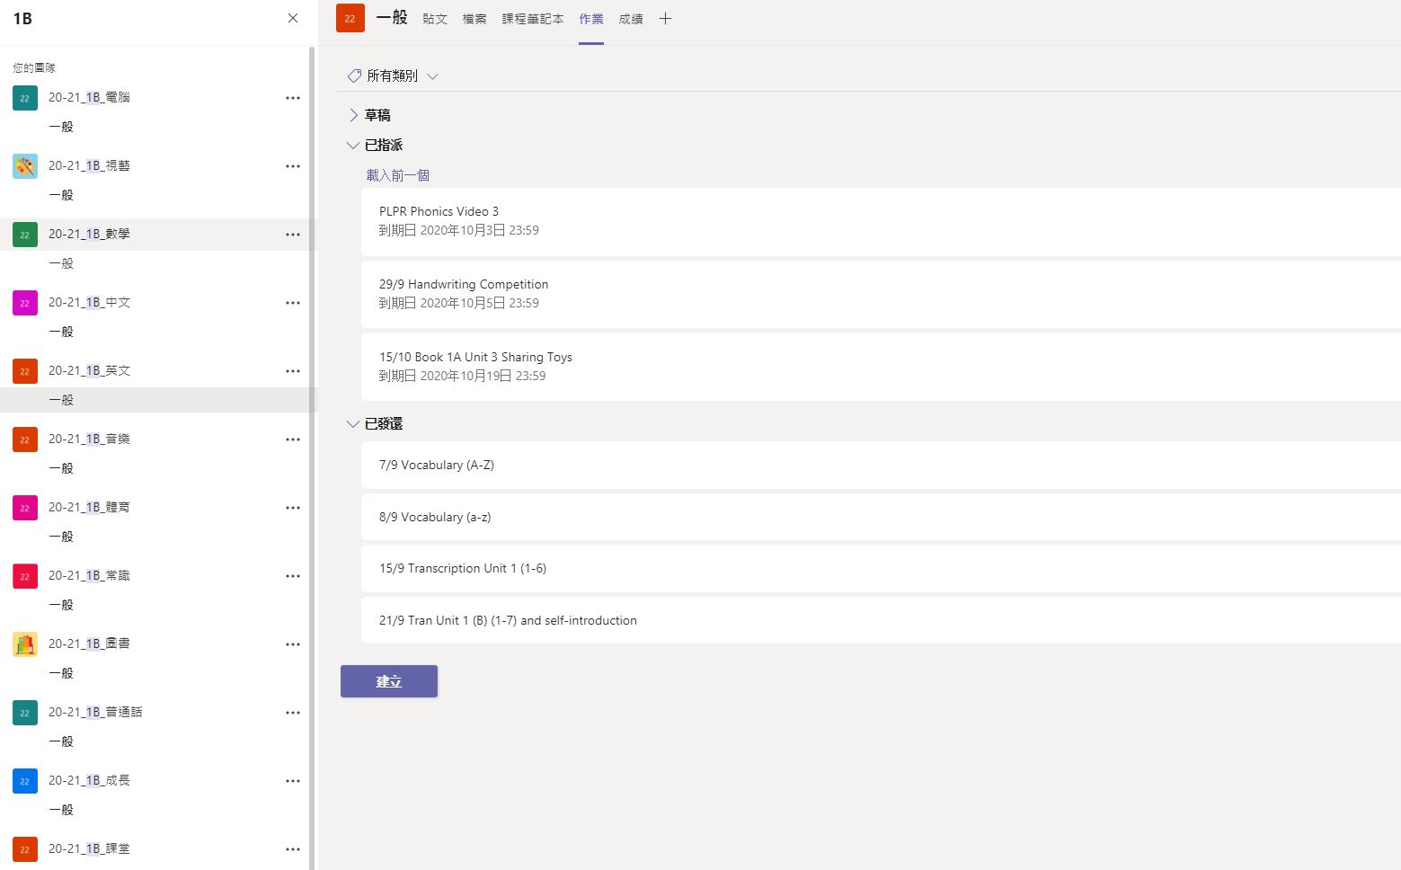Switch to the 課程筆記本 tab
The image size is (1401, 870).
tap(533, 19)
